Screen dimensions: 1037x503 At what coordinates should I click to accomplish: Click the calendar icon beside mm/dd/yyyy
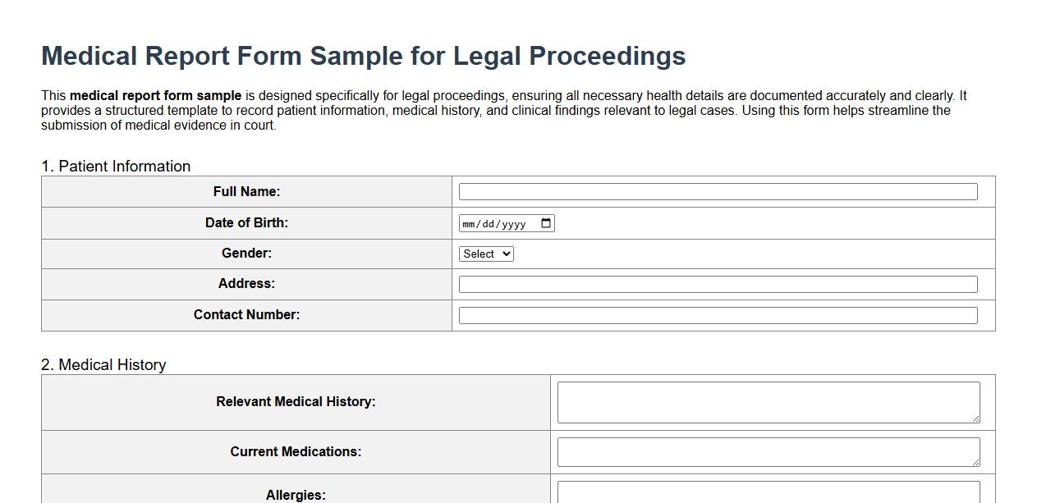(x=546, y=222)
